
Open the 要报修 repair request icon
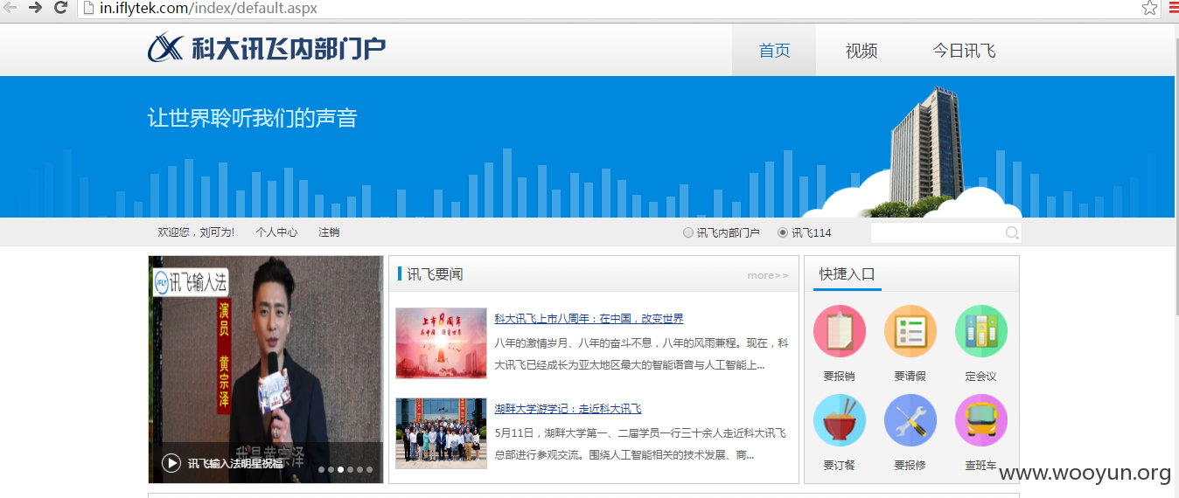910,420
